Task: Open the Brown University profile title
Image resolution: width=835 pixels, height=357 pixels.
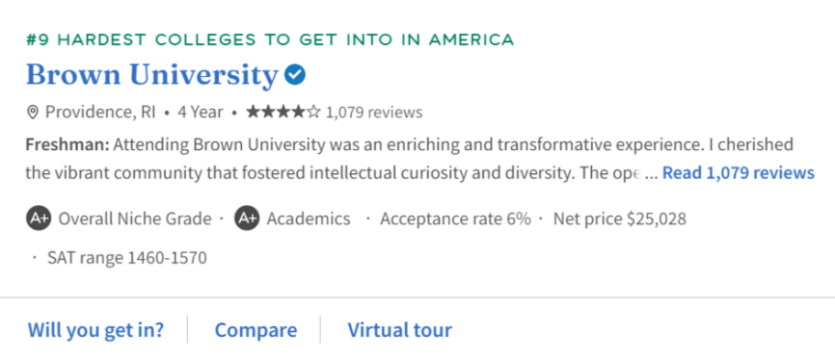Action: coord(152,75)
